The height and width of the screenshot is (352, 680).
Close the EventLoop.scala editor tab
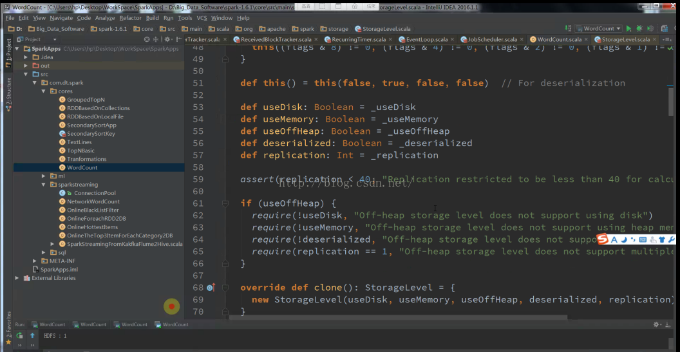[x=452, y=39]
